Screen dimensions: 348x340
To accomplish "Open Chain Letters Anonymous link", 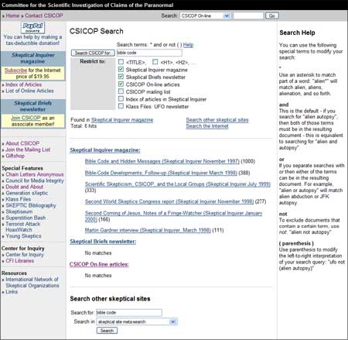I will tap(35, 174).
